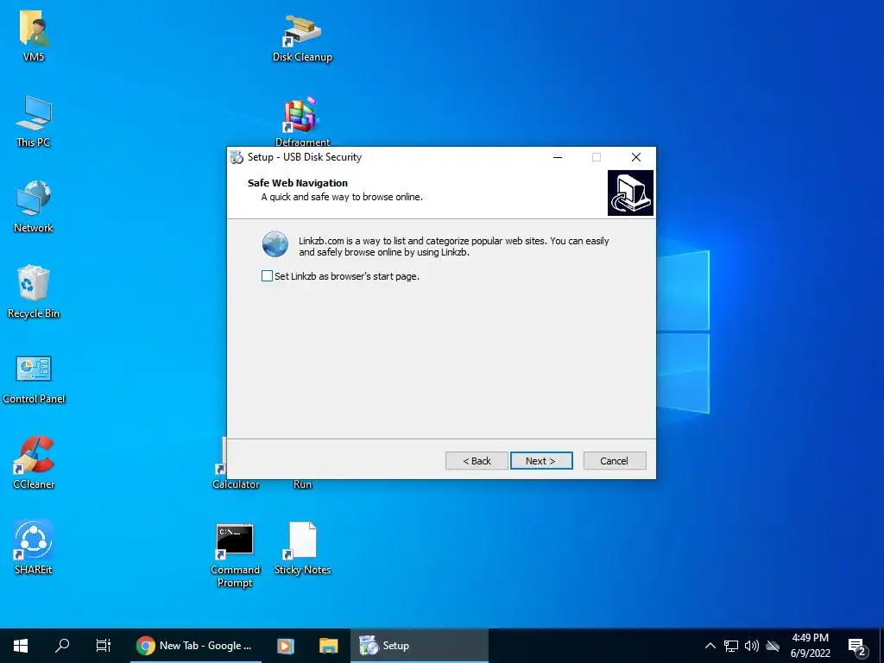Click the setup icon in title bar

237,157
